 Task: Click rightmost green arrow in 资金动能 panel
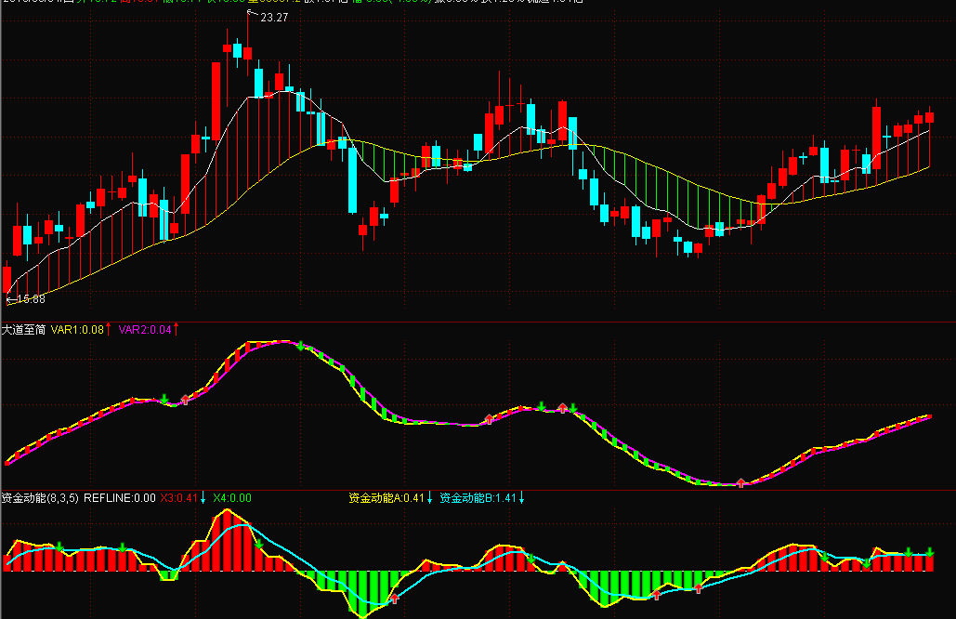pyautogui.click(x=929, y=553)
